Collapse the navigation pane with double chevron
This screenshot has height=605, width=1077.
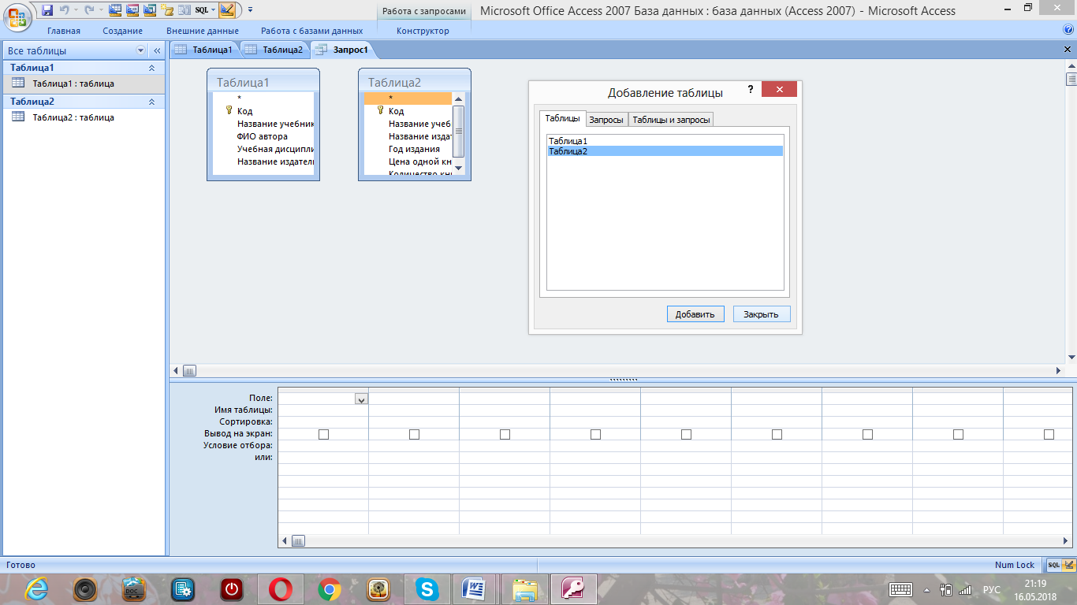tap(156, 50)
